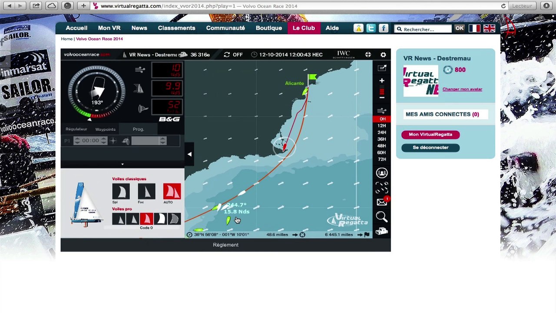The image size is (556, 313).
Task: Adjust the P1 heading value stepper
Action: (x=163, y=140)
